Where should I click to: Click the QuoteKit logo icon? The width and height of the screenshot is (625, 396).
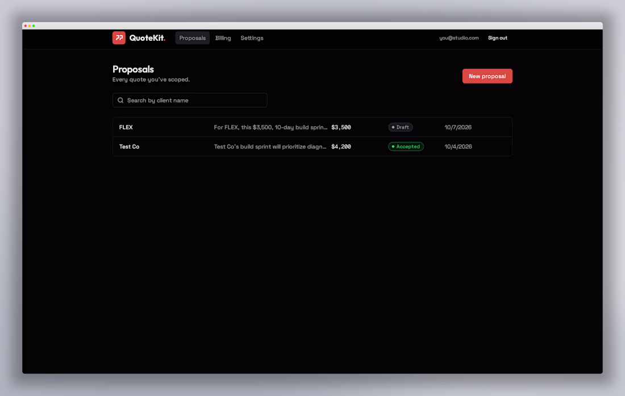(119, 38)
